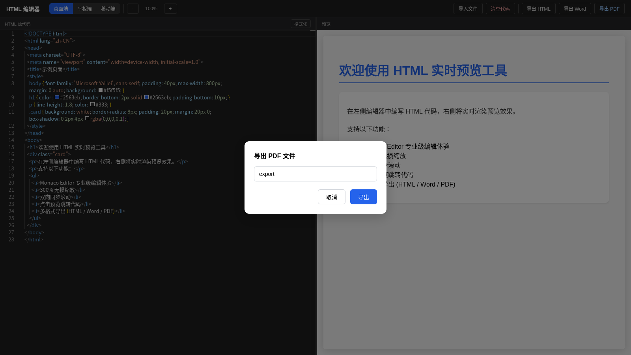This screenshot has width=631, height=355.
Task: Click preview list item Editor 专业级编辑体验
Action: coord(418,146)
